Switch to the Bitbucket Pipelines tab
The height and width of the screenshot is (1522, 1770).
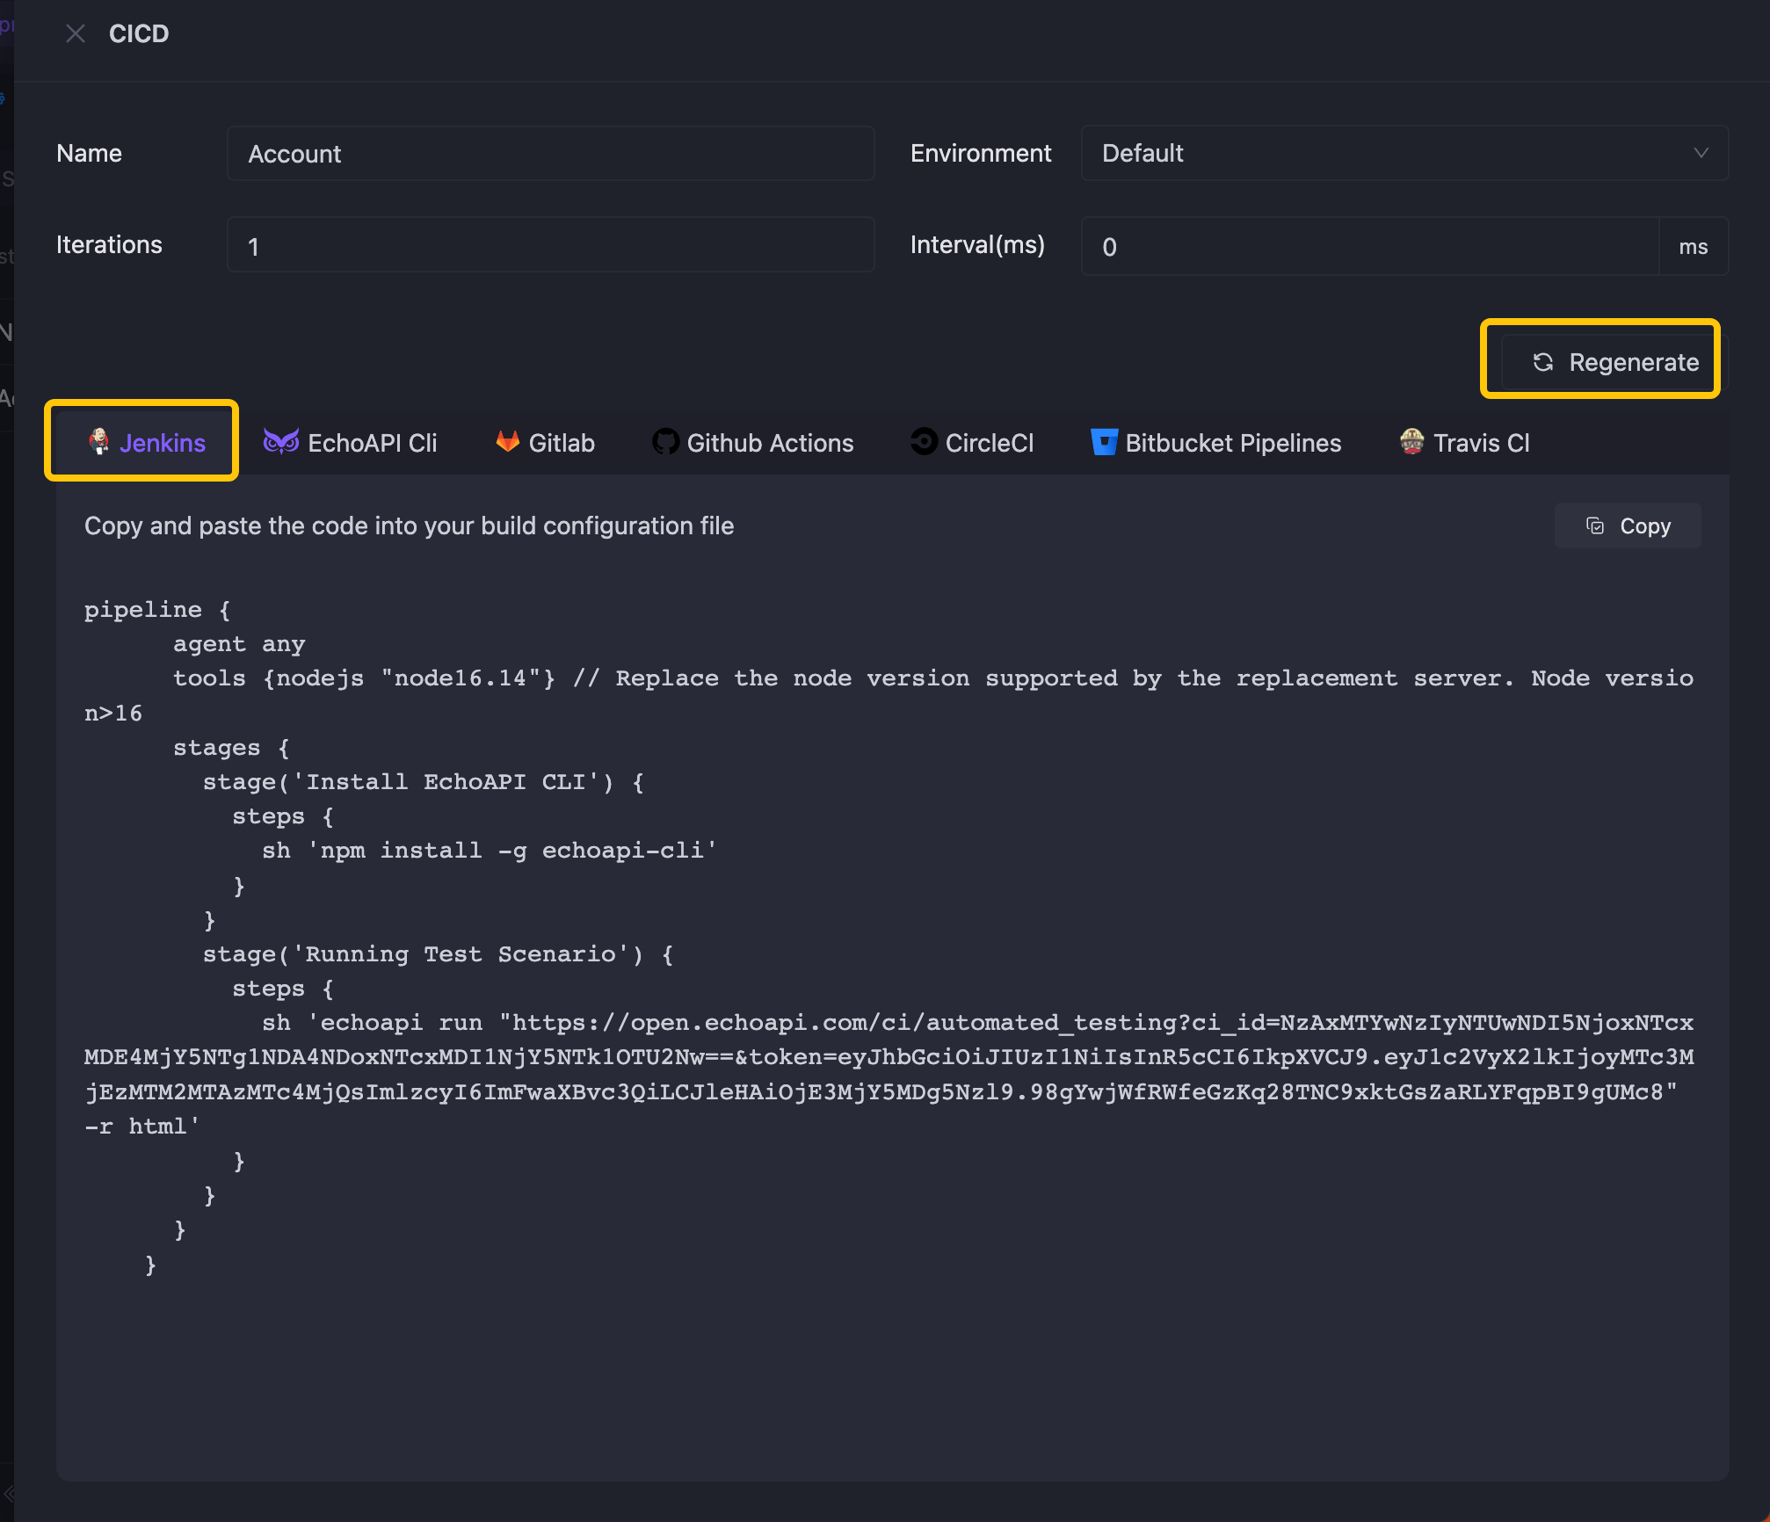point(1215,442)
